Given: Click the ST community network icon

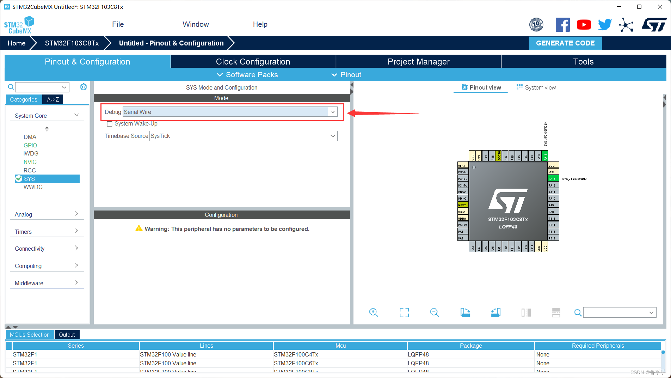Looking at the screenshot, I should (626, 25).
